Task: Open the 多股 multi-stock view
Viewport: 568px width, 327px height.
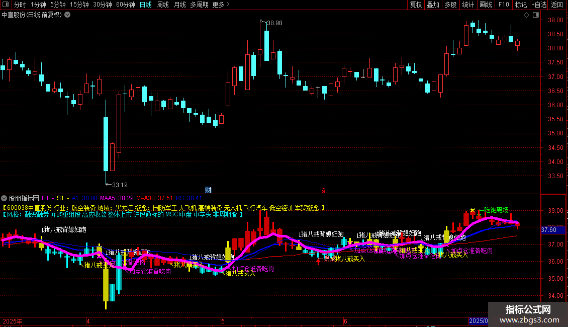Action: click(451, 5)
